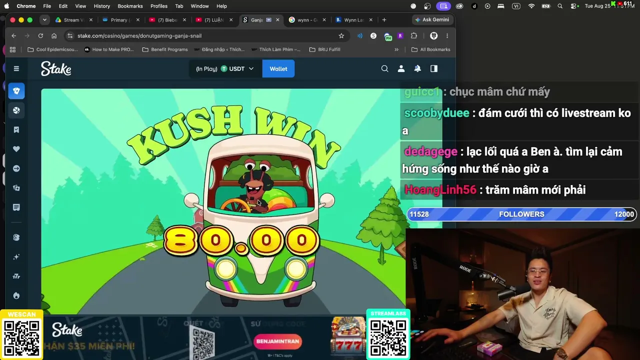Close the Ganja Stake tab
The height and width of the screenshot is (360, 640).
pyautogui.click(x=277, y=20)
